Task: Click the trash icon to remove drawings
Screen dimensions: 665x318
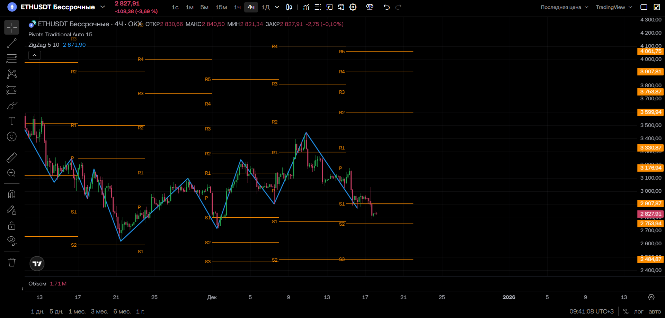Action: (x=11, y=262)
